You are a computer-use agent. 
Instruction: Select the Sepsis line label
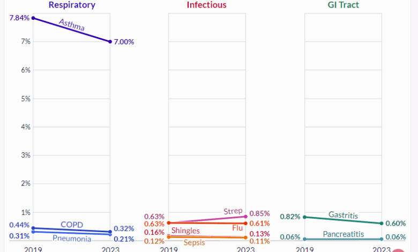click(194, 242)
